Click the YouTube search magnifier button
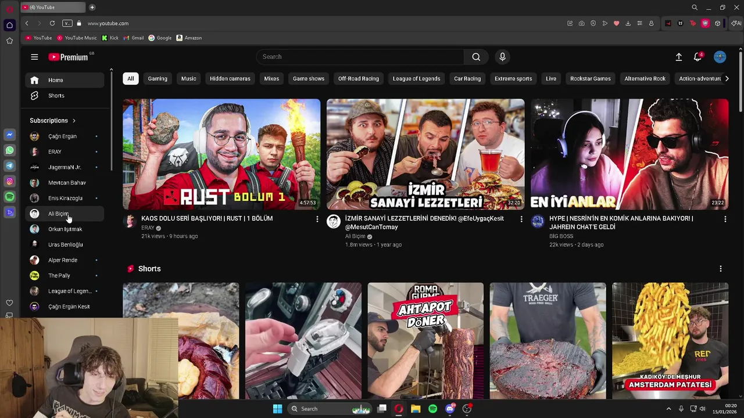 [x=476, y=57]
